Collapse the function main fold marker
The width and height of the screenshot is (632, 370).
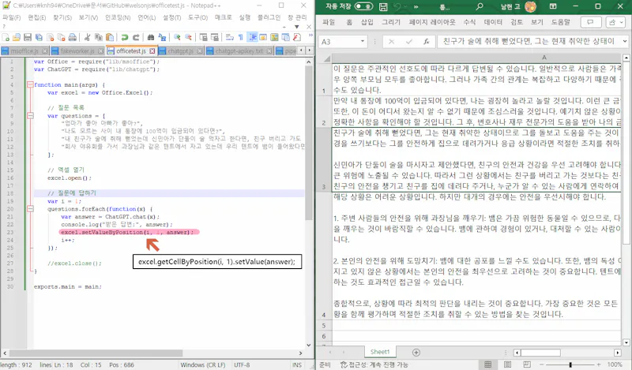(x=30, y=85)
